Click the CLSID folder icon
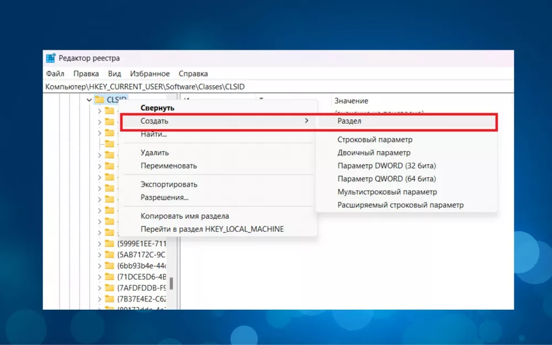552x345 pixels. [99, 100]
